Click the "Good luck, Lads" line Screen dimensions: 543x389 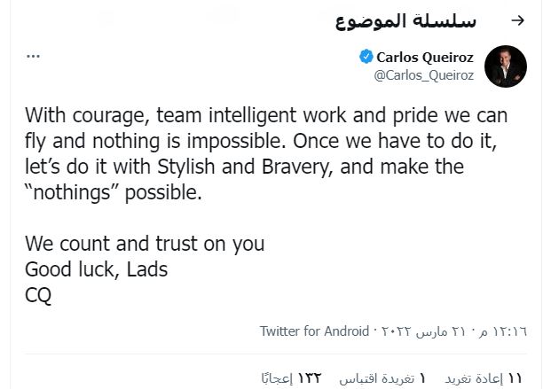click(x=97, y=269)
